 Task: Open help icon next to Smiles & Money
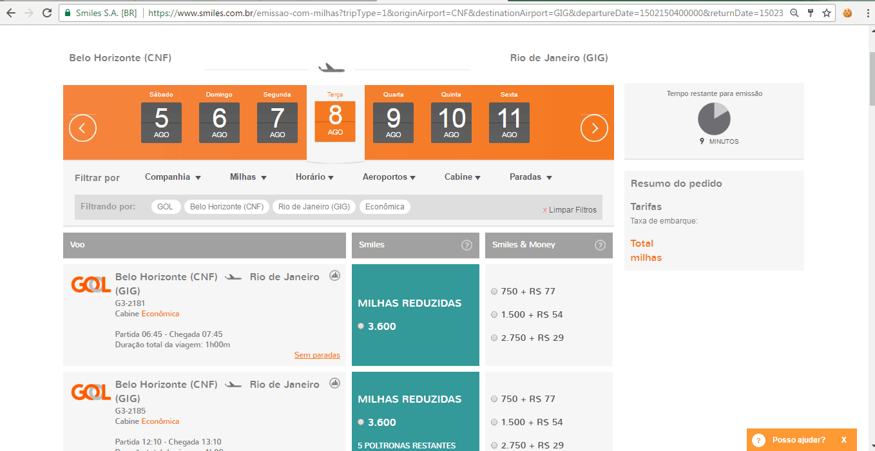pos(600,245)
